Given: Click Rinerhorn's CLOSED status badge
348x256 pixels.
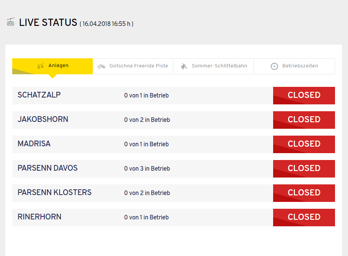Looking at the screenshot, I should pyautogui.click(x=304, y=217).
